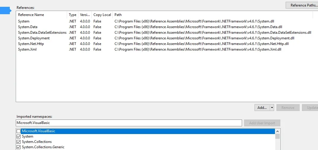318x150 pixels.
Task: Click Copy Local value for System.Xml
Action: pos(97,49)
